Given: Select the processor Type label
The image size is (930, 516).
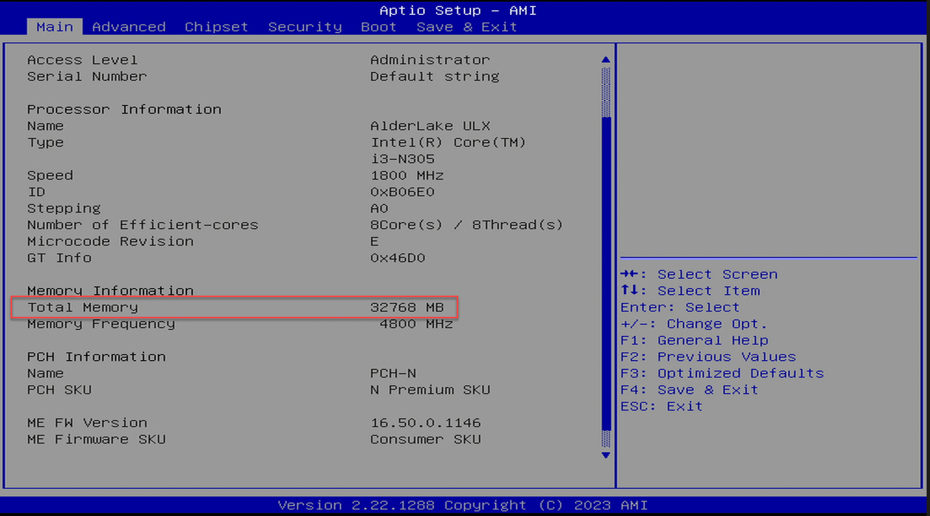Looking at the screenshot, I should point(45,143).
